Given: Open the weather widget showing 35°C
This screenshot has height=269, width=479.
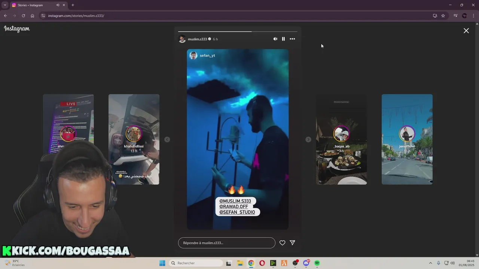Looking at the screenshot, I should 15,263.
